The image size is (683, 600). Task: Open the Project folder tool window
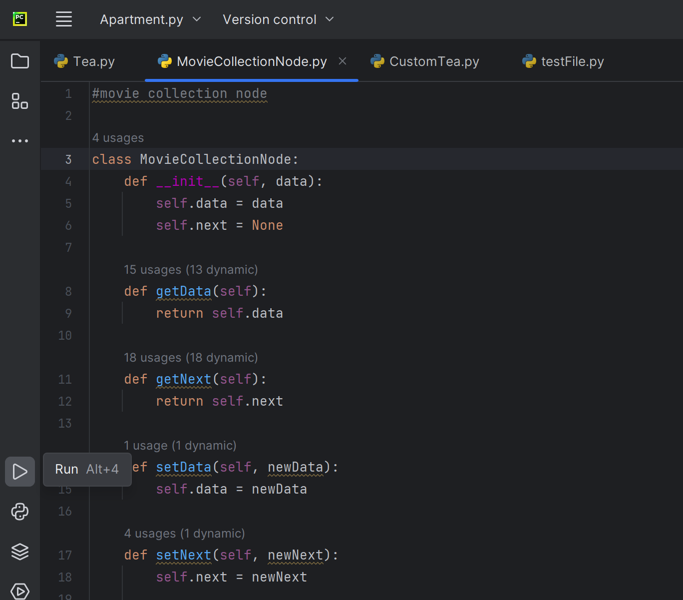coord(20,61)
